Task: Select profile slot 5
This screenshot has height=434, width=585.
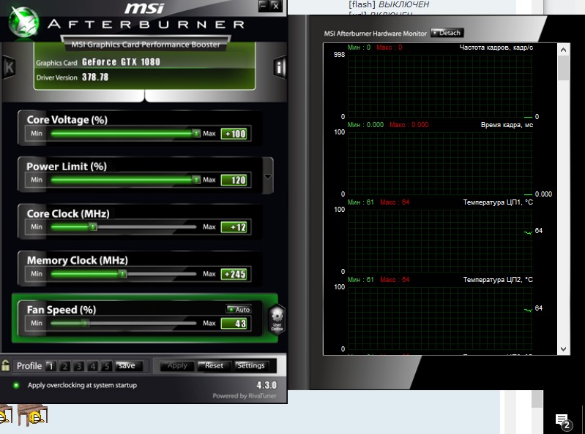Action: click(x=107, y=366)
